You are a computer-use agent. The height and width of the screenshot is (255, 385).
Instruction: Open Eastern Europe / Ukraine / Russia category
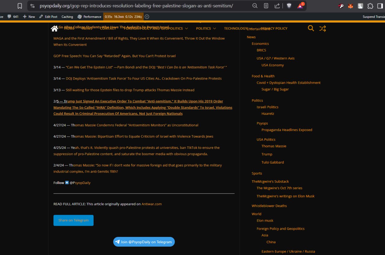(x=288, y=251)
